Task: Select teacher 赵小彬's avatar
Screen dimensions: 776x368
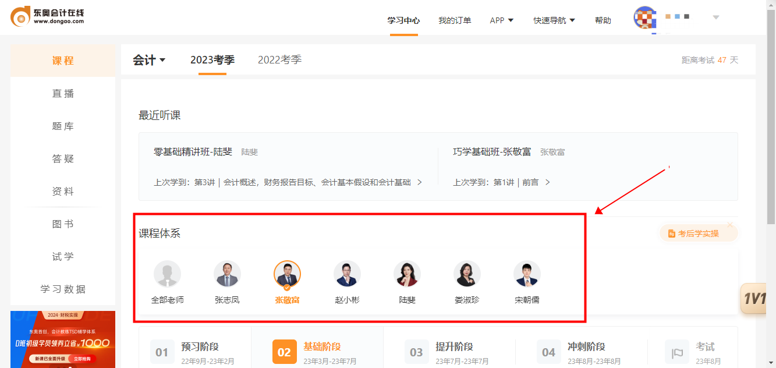Action: click(x=347, y=274)
